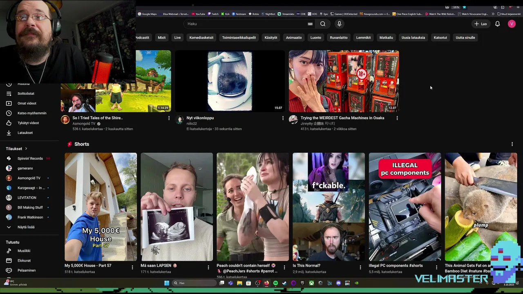This screenshot has width=523, height=294.
Task: Open options for My 5,000€ House short
Action: point(132,267)
